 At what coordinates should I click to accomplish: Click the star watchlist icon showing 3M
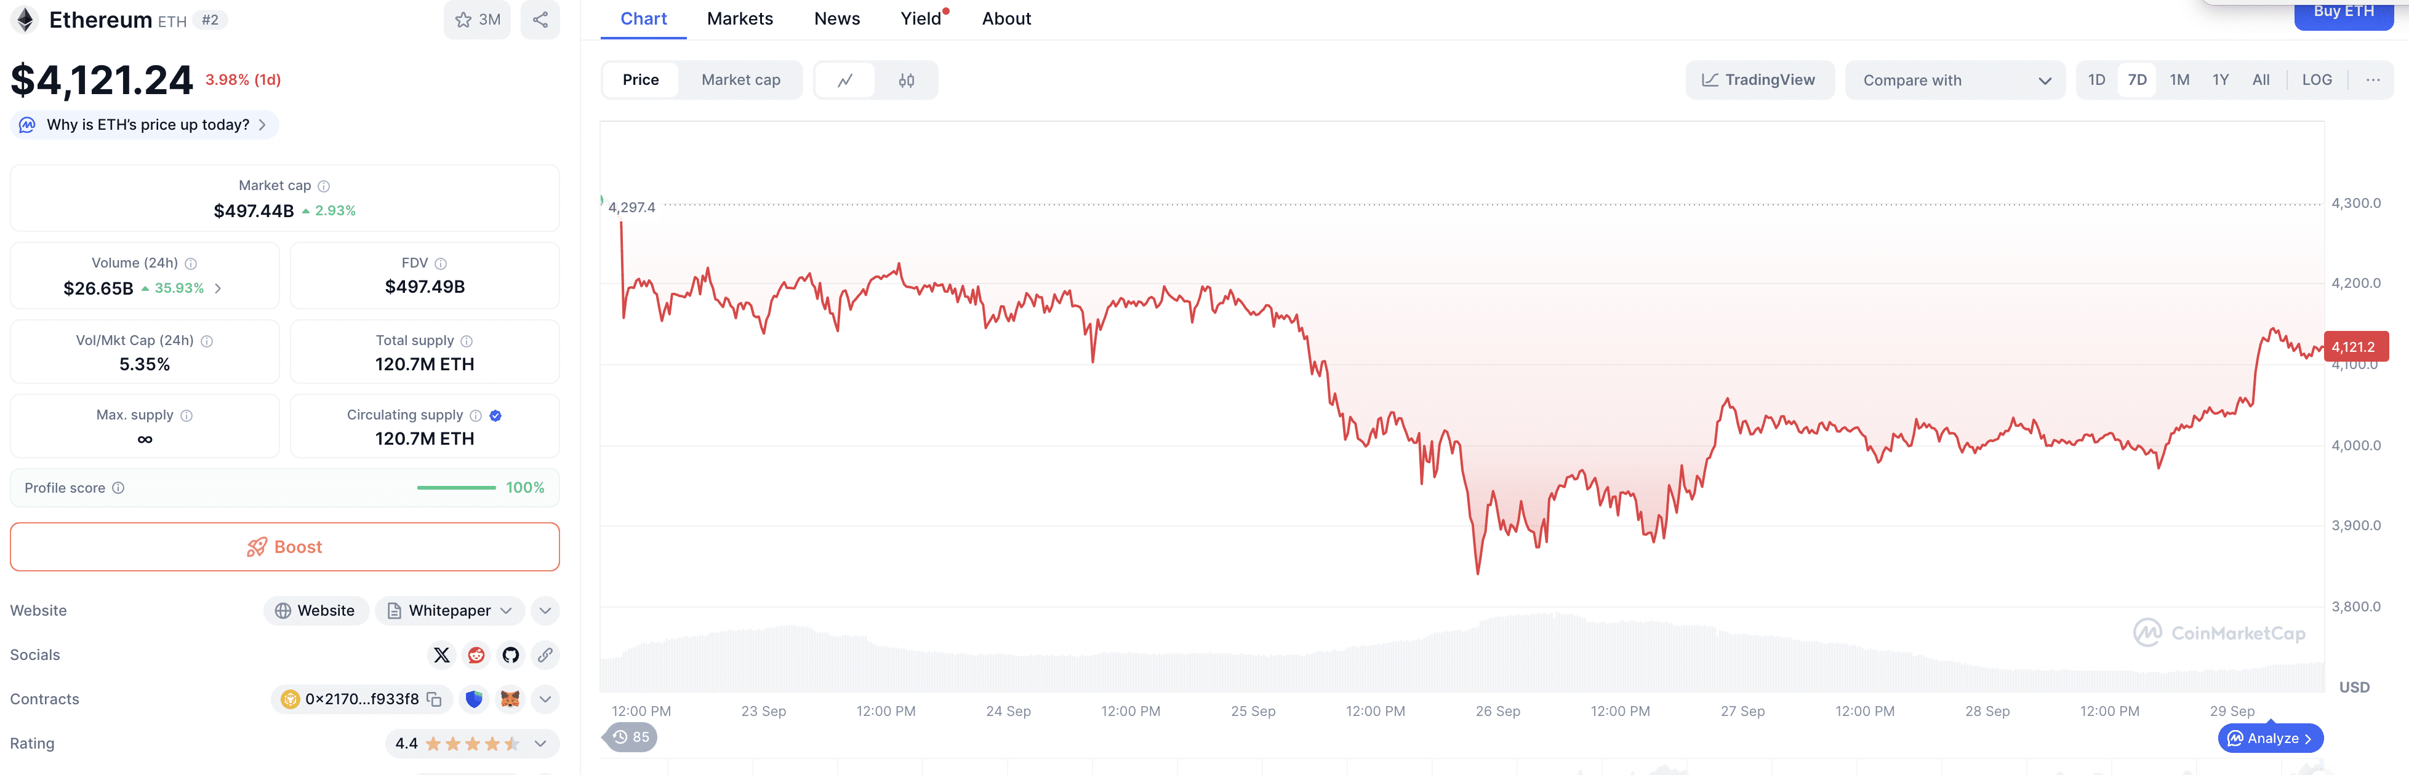pos(477,18)
